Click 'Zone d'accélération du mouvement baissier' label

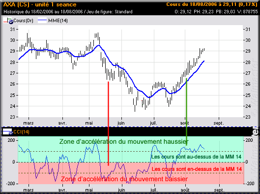[x=124, y=179]
